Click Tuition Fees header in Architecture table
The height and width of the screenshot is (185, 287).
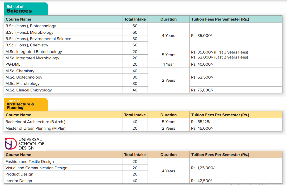click(220, 115)
